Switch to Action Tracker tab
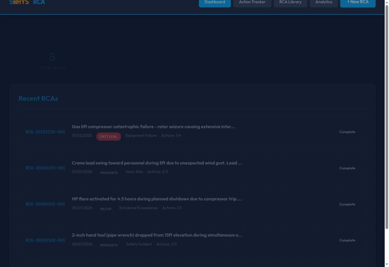Image resolution: width=389 pixels, height=267 pixels. (252, 2)
